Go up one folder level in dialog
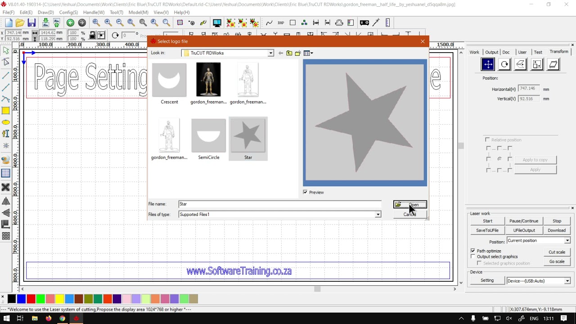 tap(289, 53)
